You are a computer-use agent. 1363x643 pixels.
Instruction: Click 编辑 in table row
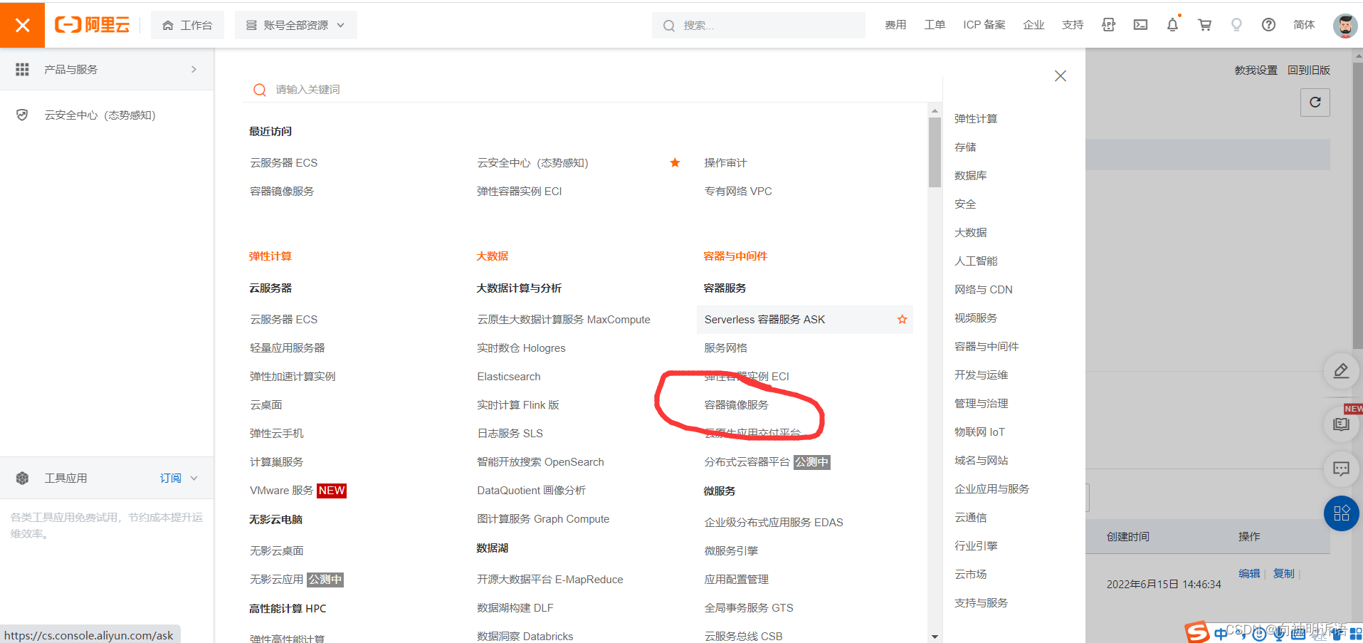[1249, 573]
